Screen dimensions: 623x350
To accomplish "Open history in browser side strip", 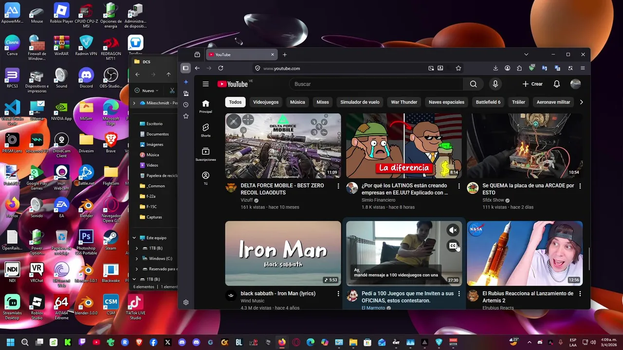I will point(185,105).
